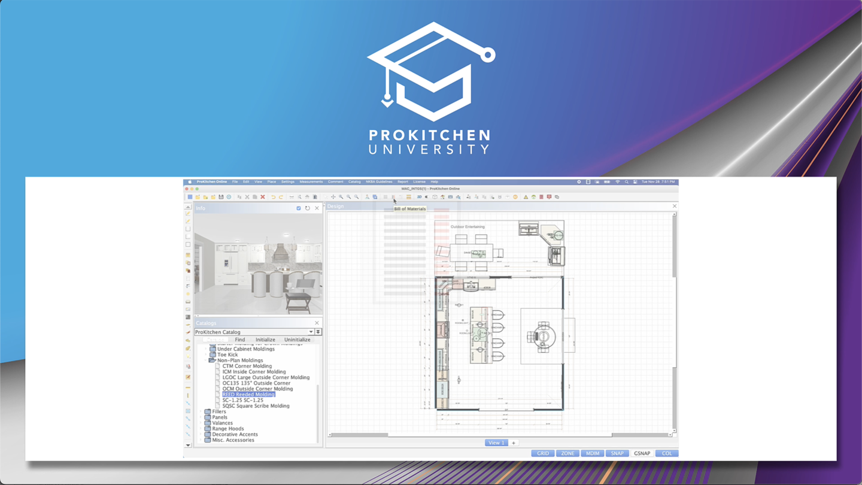Click the yellow warning triangle icon
862x485 pixels.
(x=526, y=197)
